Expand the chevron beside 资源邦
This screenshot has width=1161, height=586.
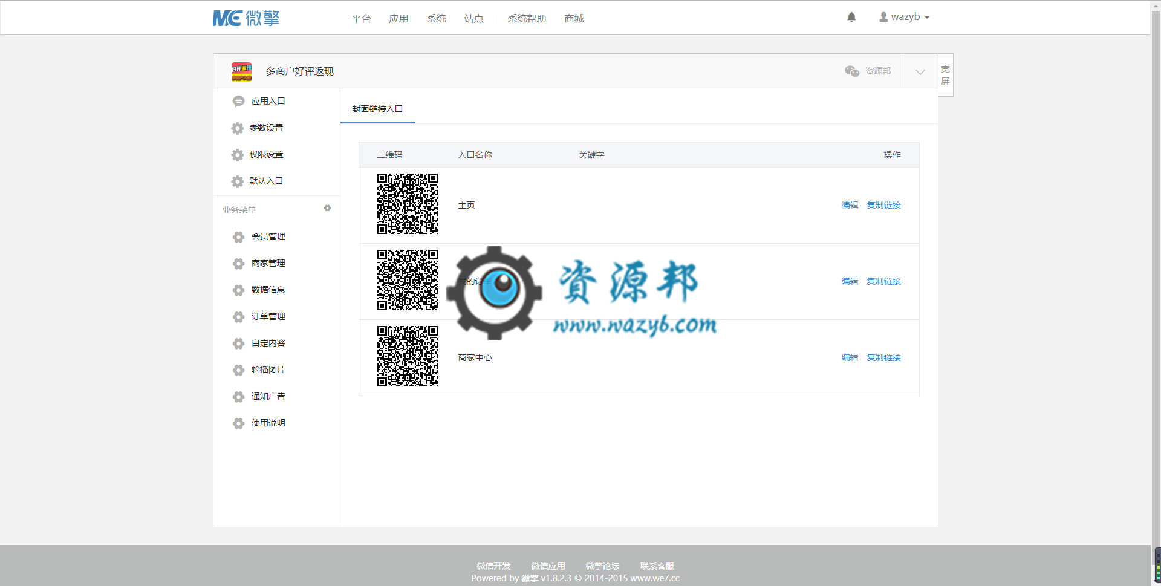pos(920,71)
